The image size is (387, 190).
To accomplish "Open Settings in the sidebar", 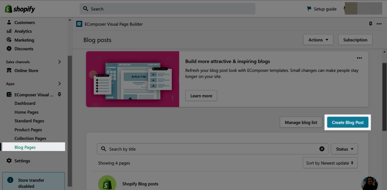I will tap(22, 161).
